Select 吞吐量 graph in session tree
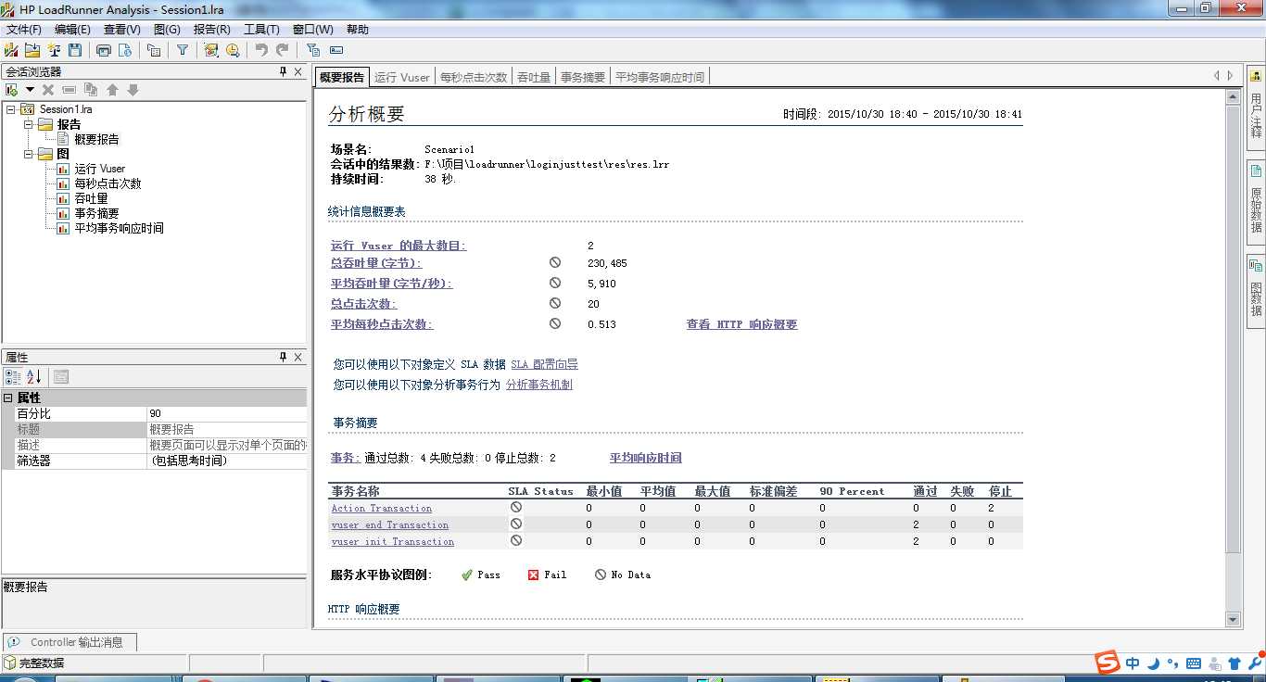 (x=91, y=198)
